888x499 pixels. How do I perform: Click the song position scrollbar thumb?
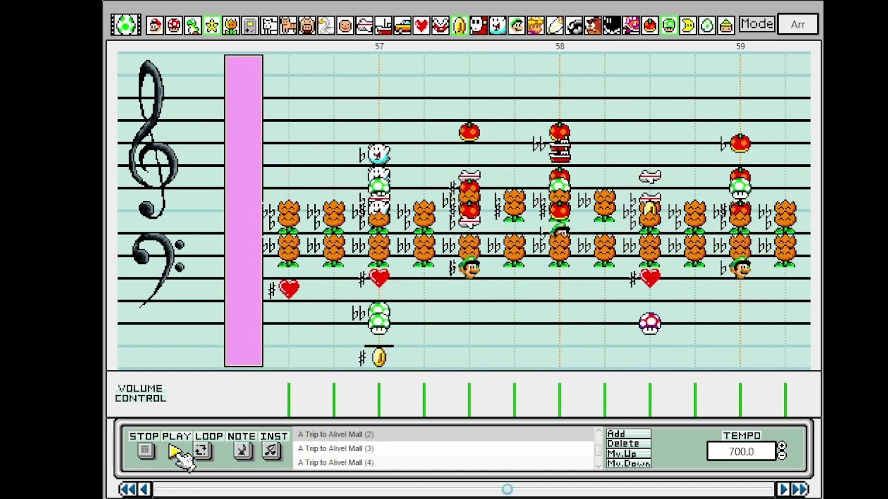pyautogui.click(x=507, y=489)
